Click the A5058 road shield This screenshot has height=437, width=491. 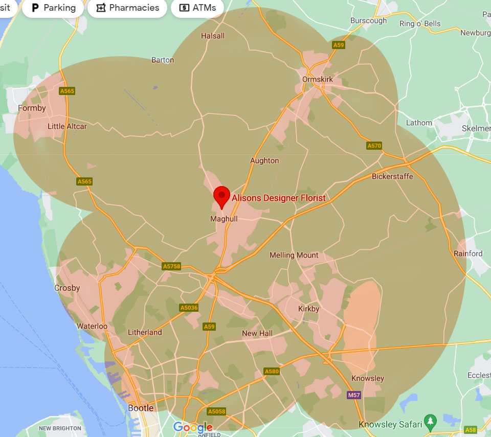click(x=217, y=411)
